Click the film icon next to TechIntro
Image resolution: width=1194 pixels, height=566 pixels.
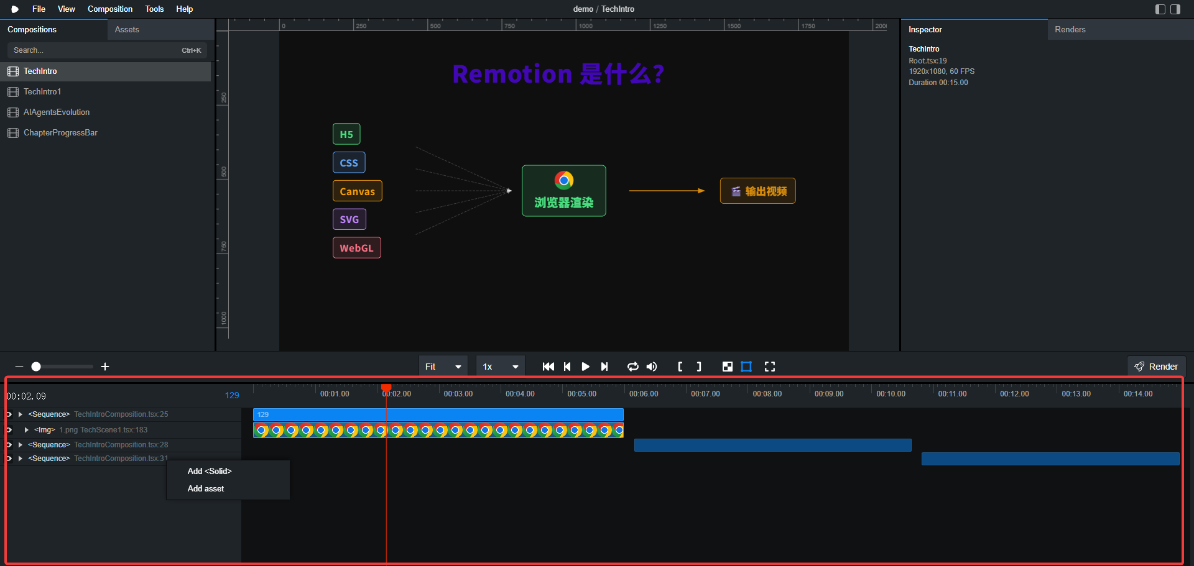coord(13,71)
